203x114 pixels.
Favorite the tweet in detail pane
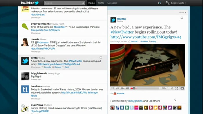(133, 41)
